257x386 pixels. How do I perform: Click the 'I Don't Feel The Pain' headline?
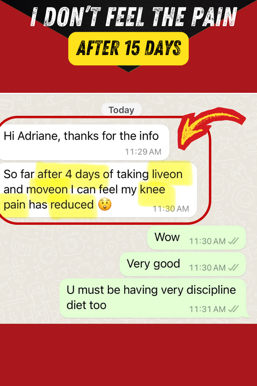[x=134, y=17]
